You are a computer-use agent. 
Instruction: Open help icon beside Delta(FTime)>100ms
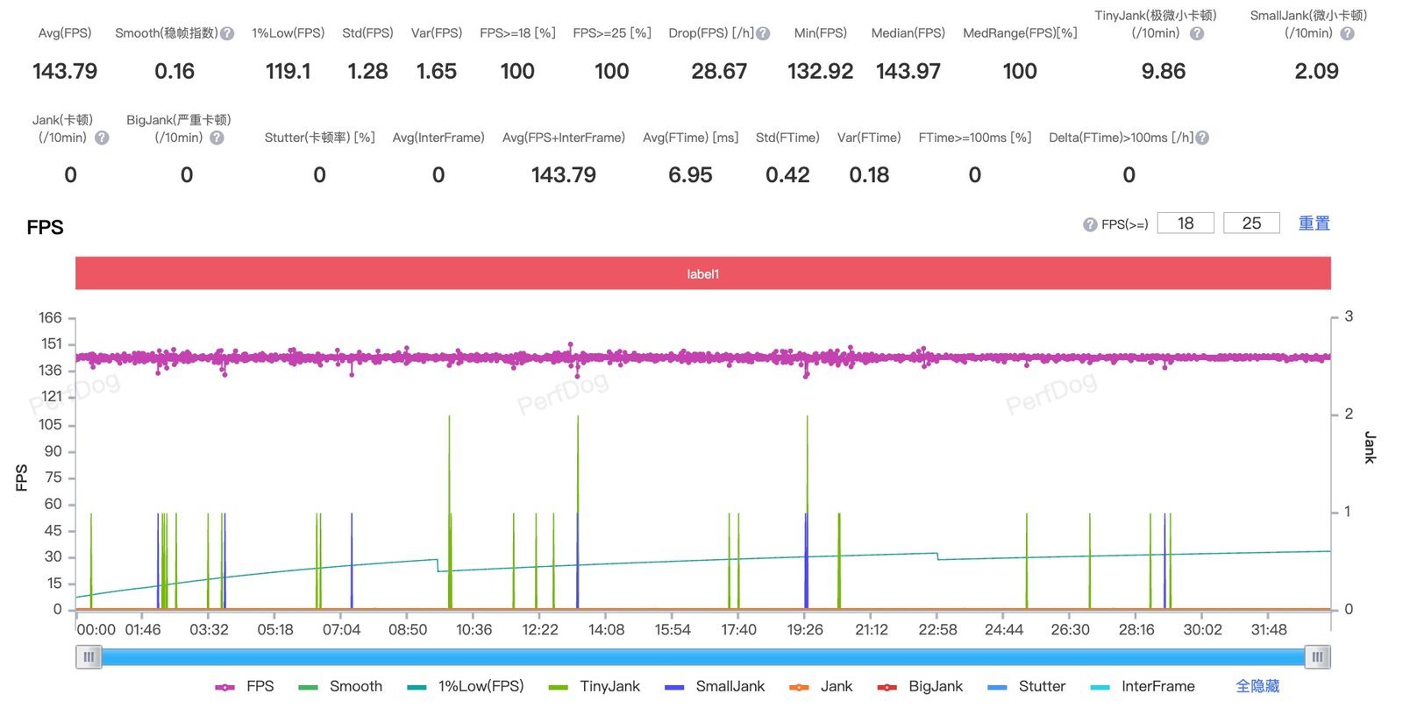pyautogui.click(x=1202, y=138)
